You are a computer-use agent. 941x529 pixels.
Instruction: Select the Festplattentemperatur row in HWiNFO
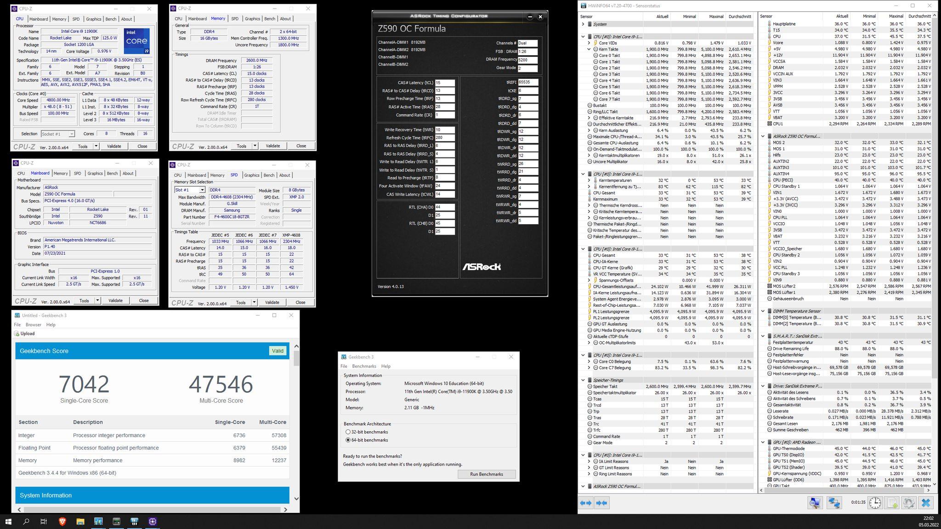point(845,342)
